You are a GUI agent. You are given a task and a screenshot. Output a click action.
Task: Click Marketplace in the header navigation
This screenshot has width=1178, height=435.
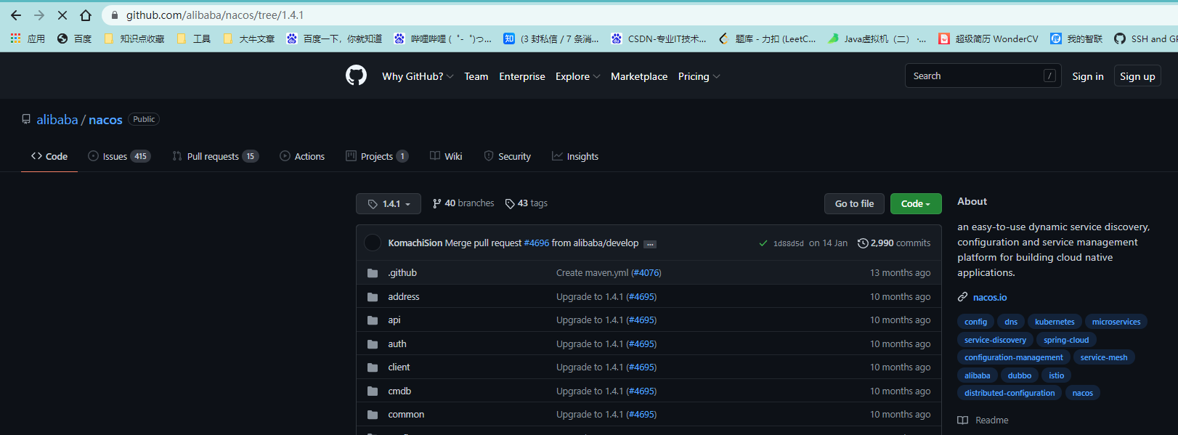(x=639, y=76)
